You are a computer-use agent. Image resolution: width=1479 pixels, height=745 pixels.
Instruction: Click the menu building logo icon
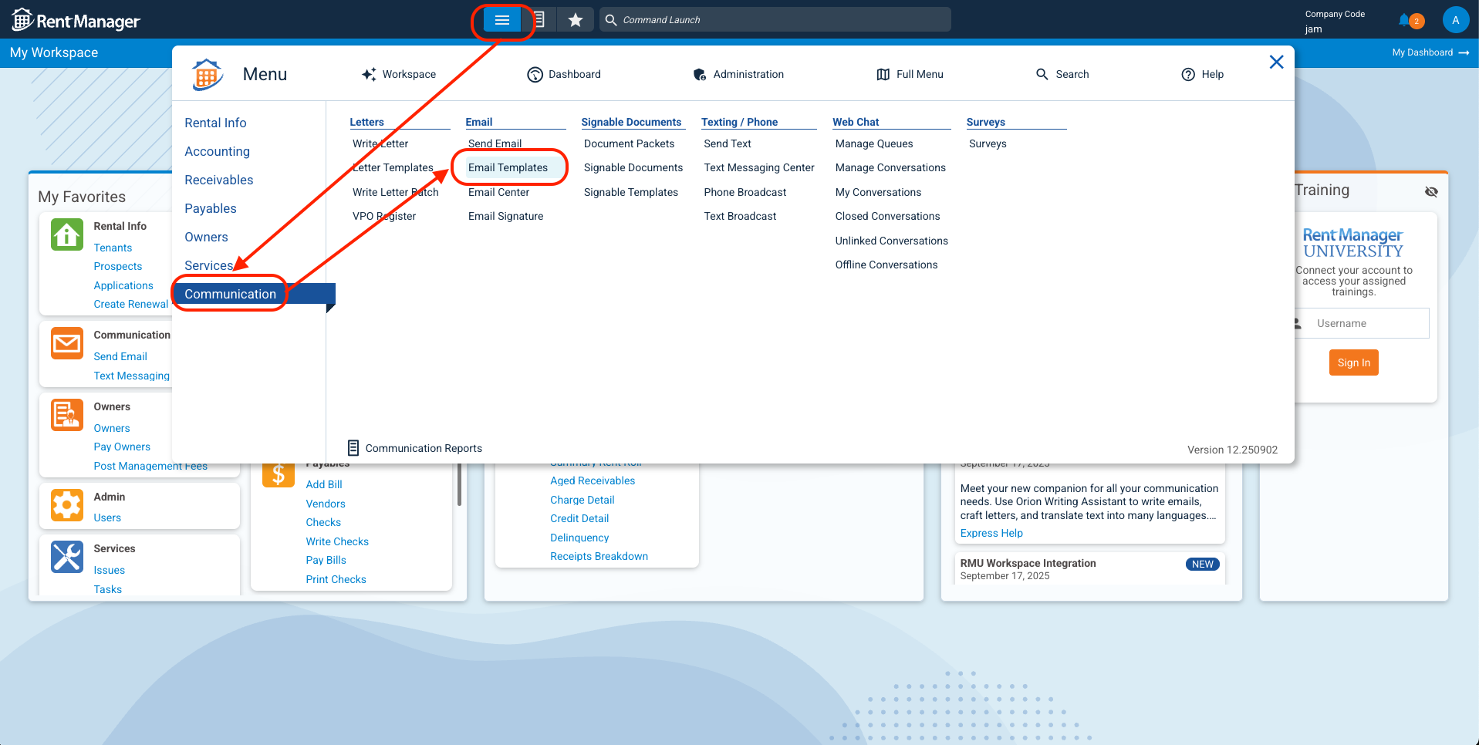coord(207,75)
